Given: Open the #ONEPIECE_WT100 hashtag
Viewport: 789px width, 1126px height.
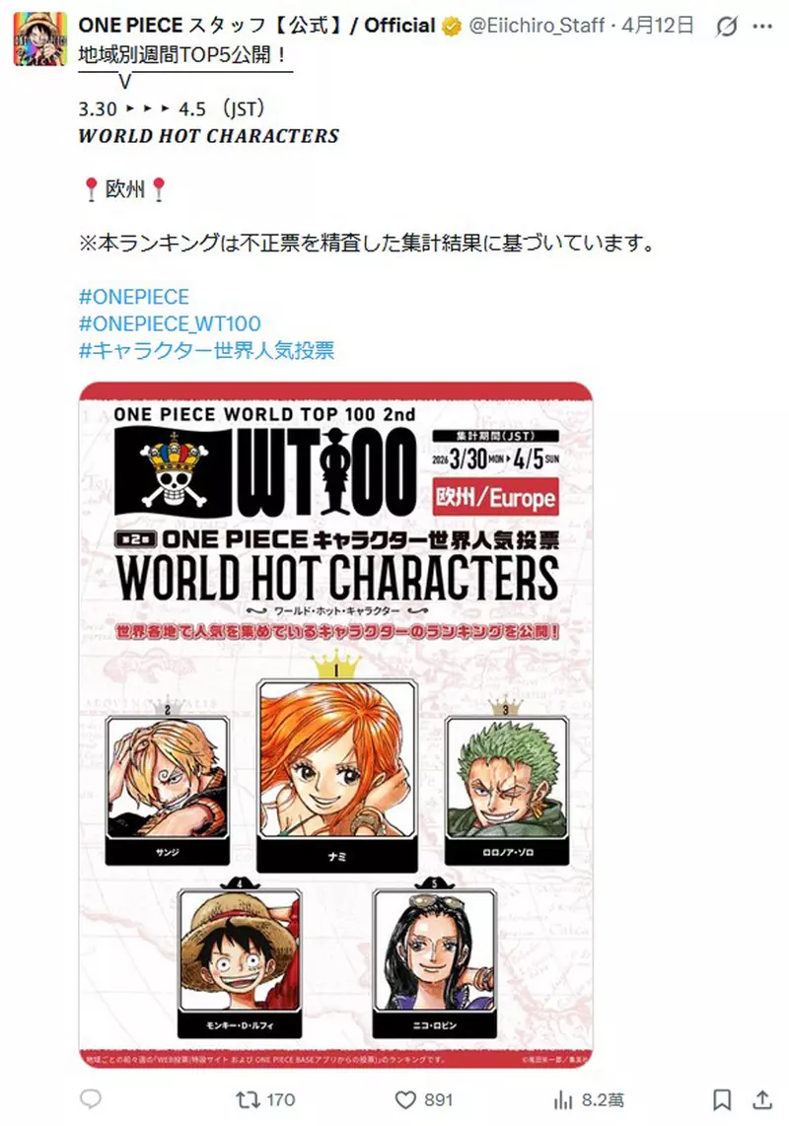Looking at the screenshot, I should (x=171, y=323).
